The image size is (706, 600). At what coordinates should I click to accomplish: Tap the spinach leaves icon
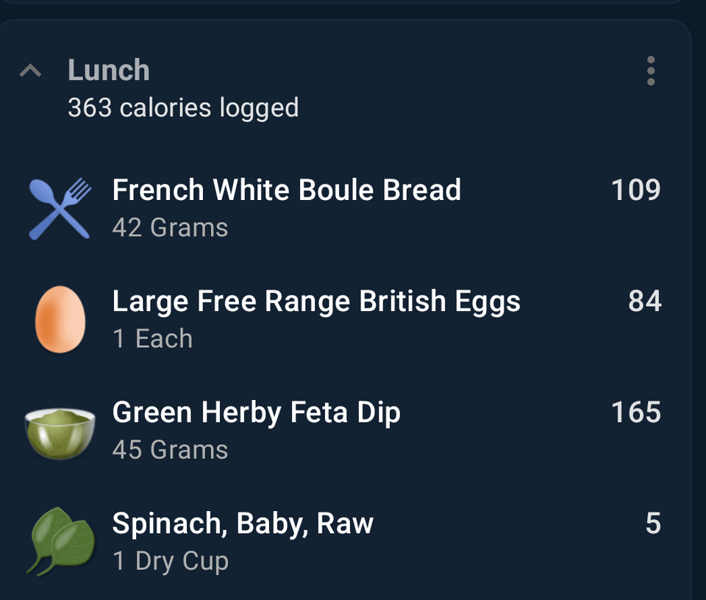pos(61,541)
